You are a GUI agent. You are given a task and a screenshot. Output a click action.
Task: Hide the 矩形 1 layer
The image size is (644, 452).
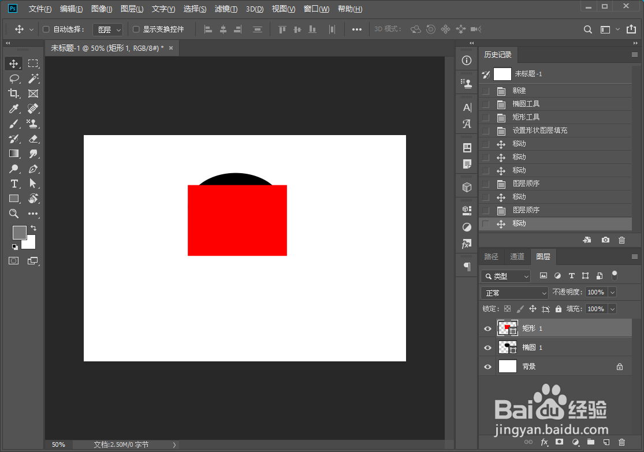(487, 329)
